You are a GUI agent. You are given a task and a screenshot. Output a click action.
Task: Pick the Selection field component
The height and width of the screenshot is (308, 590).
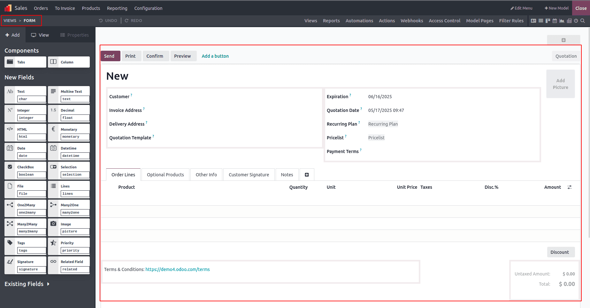click(x=69, y=170)
